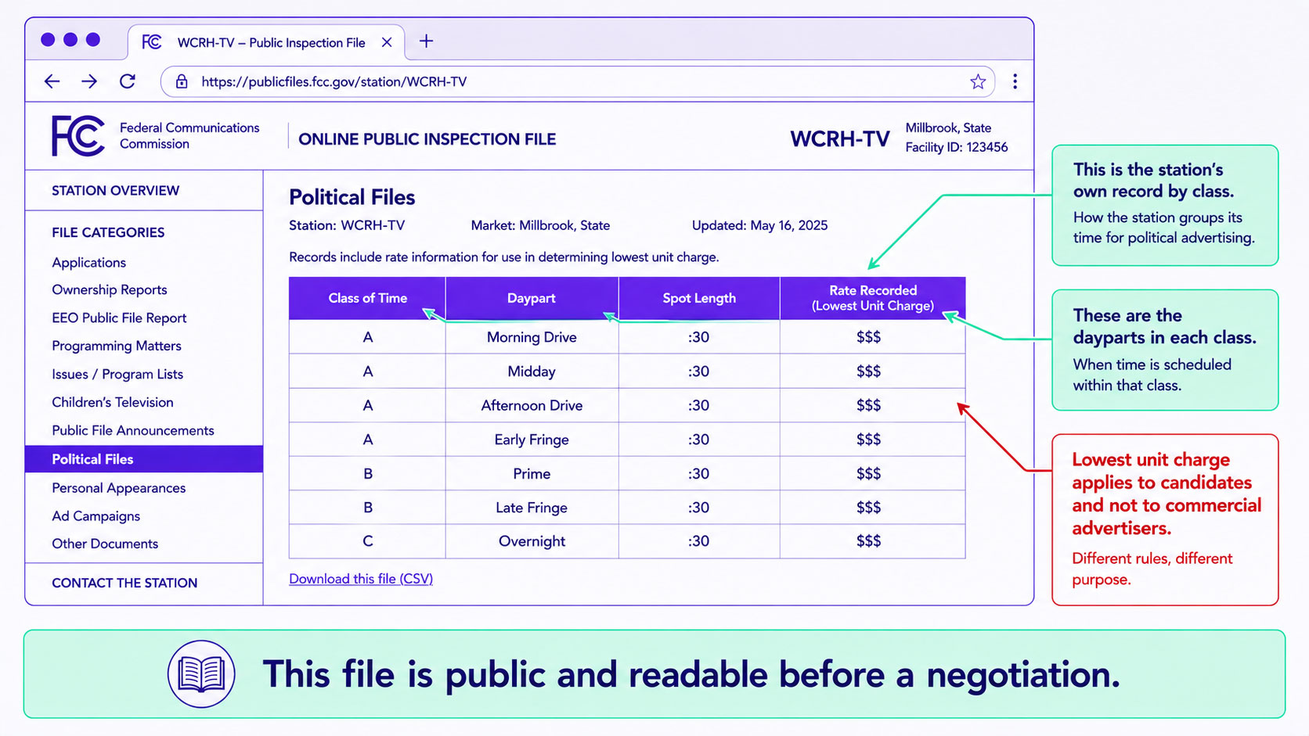Click the WCRH-TV station call sign header
1309x736 pixels.
point(840,139)
